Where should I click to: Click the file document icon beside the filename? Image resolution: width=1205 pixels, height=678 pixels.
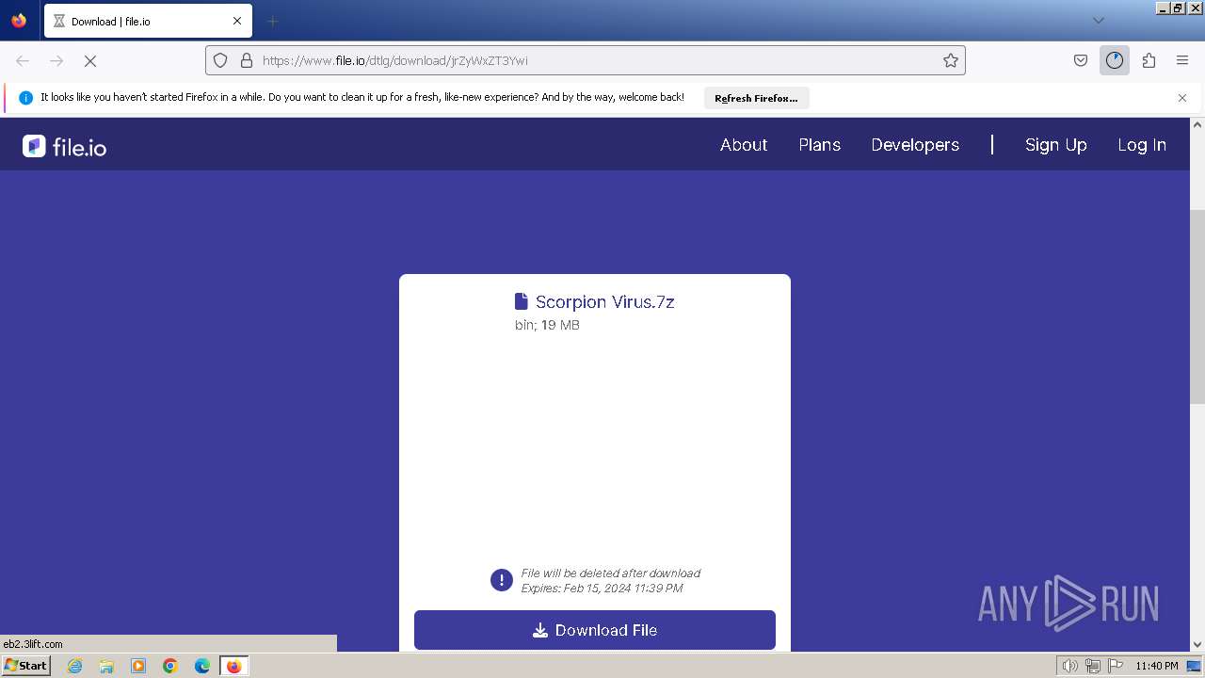point(522,301)
